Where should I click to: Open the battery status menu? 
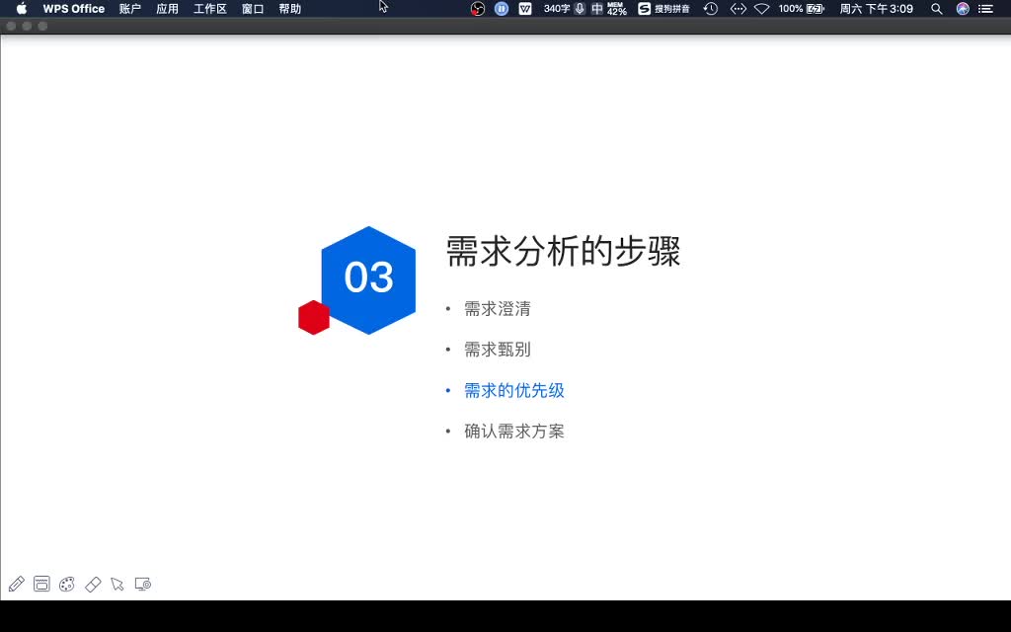pos(816,8)
